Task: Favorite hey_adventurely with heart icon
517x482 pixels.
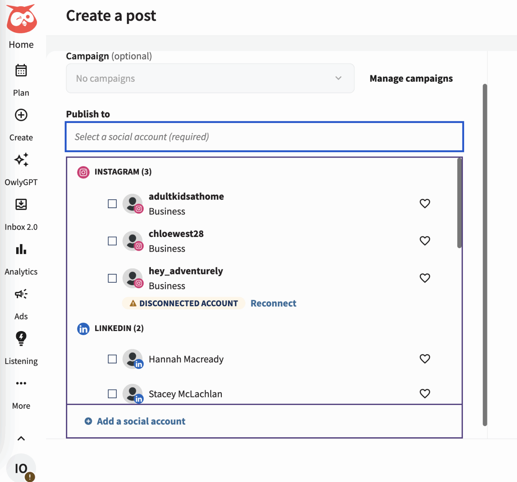Action: tap(425, 278)
